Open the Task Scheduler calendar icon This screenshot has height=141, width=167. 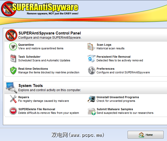click(x=13, y=58)
